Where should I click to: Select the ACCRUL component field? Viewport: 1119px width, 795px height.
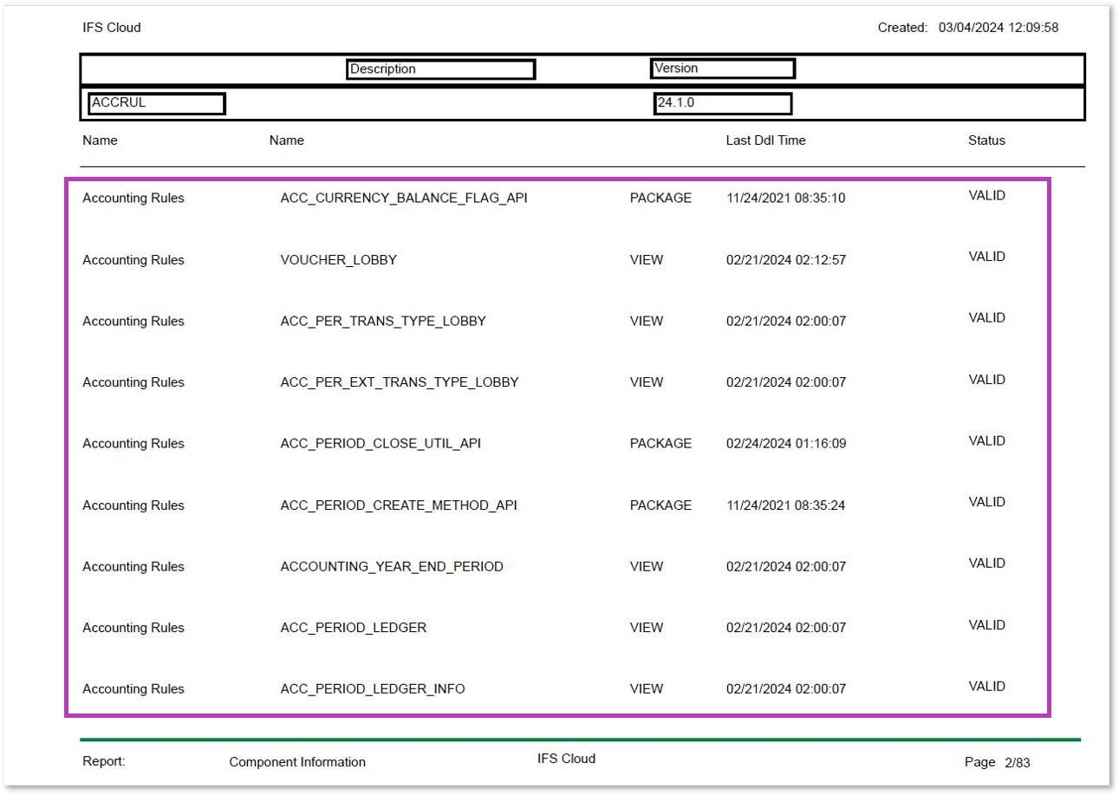click(x=156, y=103)
